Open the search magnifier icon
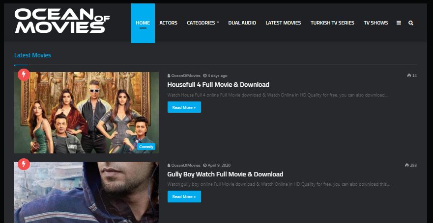Screen dimensions: 433x223 click(x=410, y=23)
